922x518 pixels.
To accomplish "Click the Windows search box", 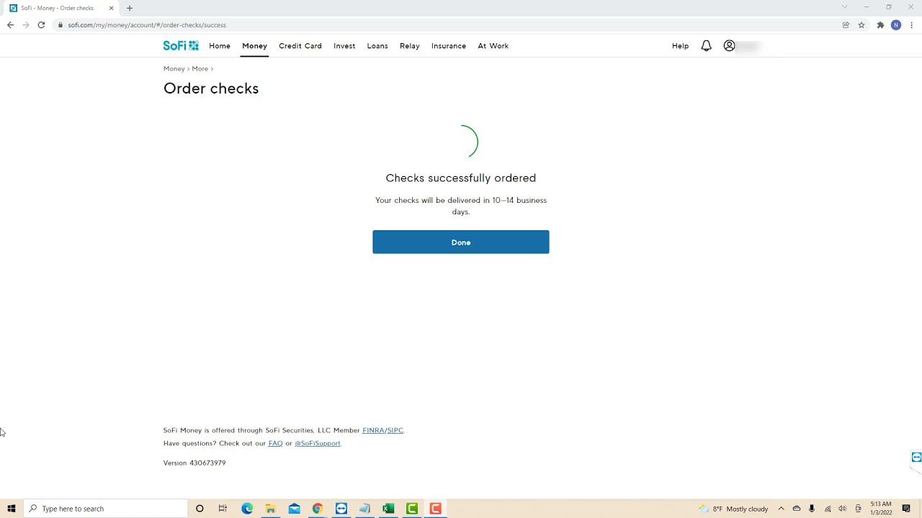I will (106, 509).
